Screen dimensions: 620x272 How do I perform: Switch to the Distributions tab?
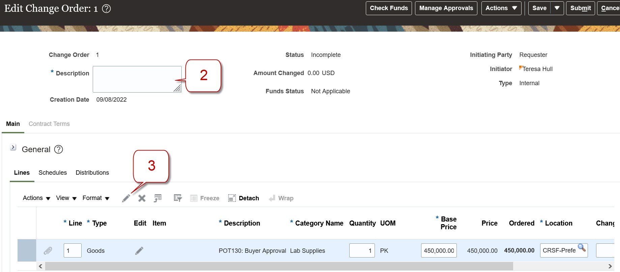point(92,173)
